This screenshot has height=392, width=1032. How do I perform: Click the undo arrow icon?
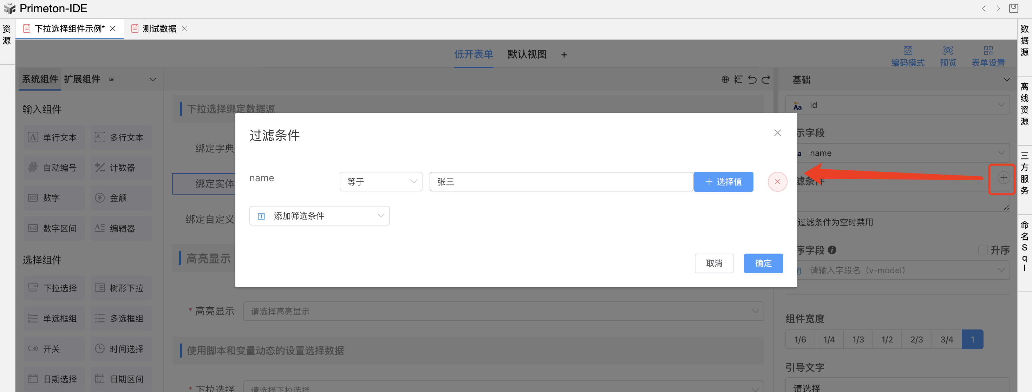point(752,79)
